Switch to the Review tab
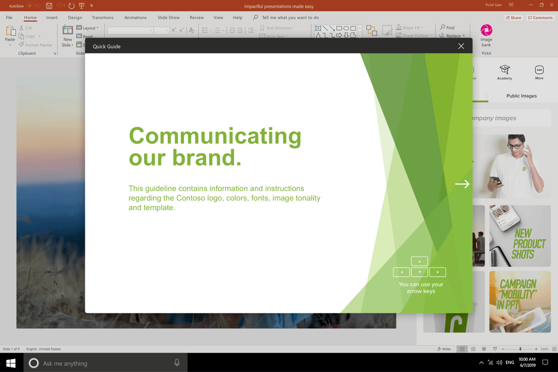 click(x=197, y=18)
